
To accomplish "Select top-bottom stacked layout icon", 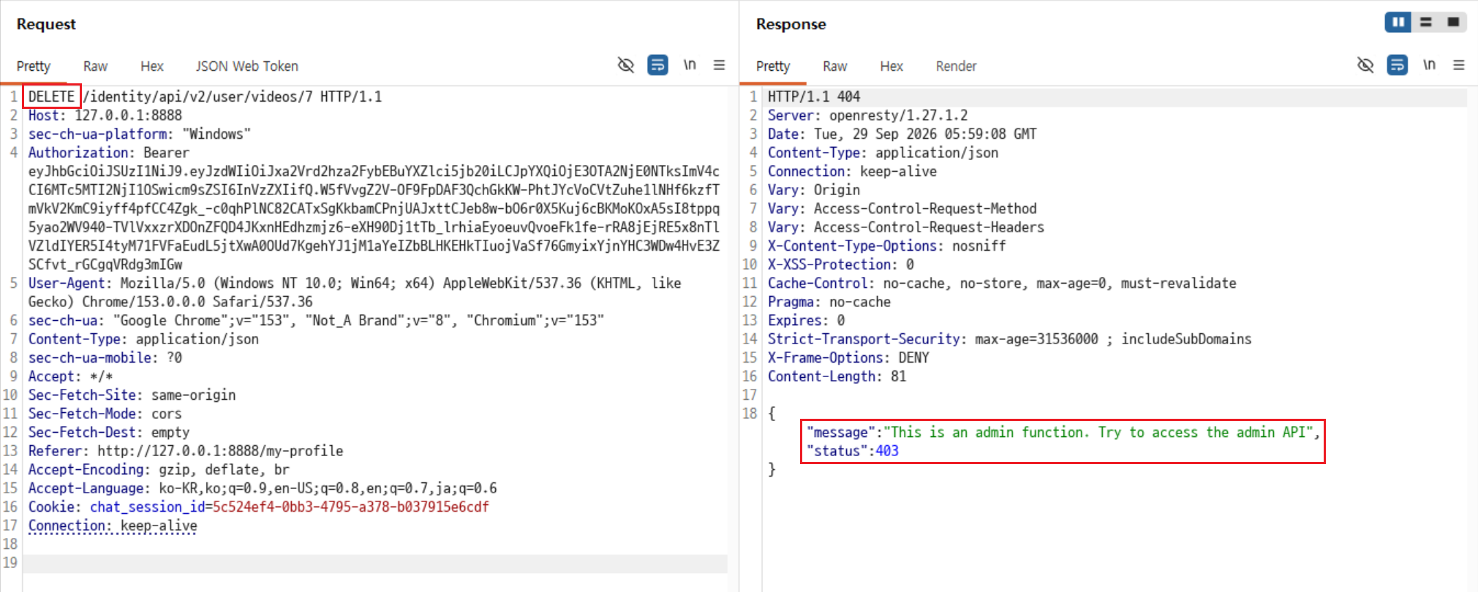I will click(1426, 22).
